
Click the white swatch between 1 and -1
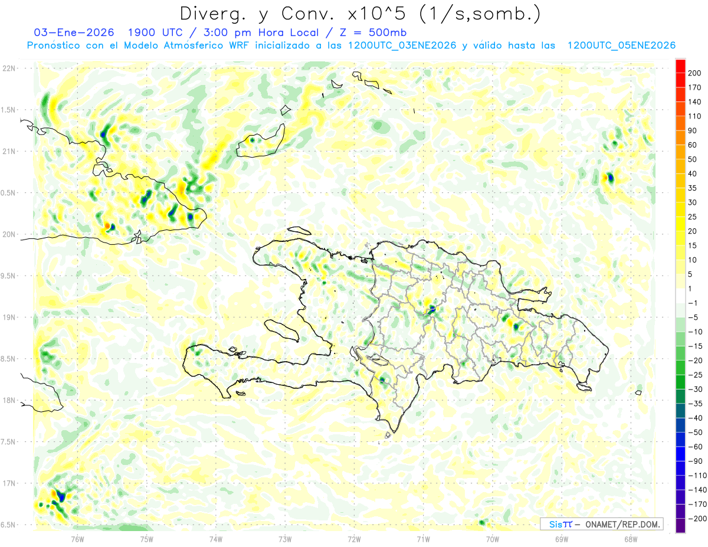point(680,296)
